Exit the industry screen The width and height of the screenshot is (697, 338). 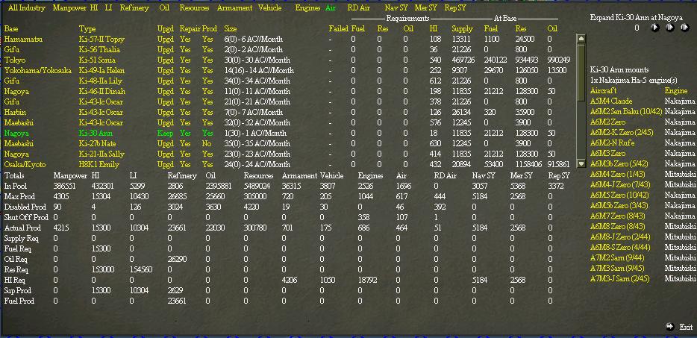(x=680, y=327)
